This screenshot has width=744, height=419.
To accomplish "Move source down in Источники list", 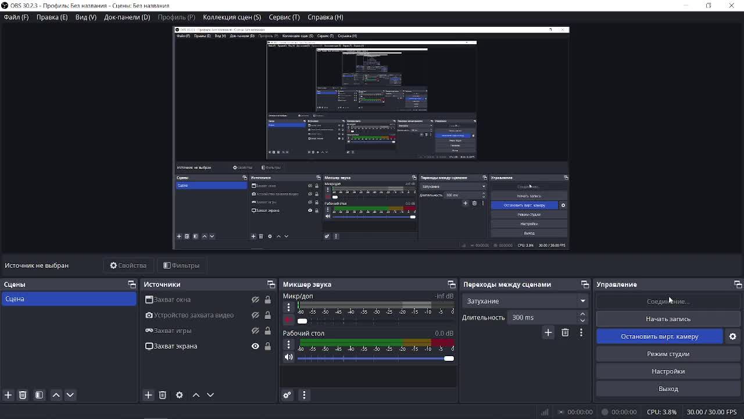I will pos(210,395).
